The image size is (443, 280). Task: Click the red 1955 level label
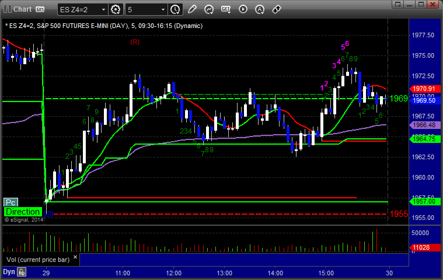click(x=399, y=214)
